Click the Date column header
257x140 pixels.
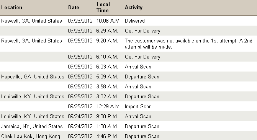[74, 7]
